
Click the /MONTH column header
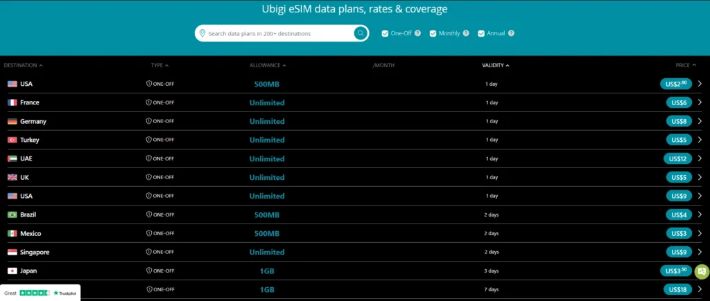383,65
